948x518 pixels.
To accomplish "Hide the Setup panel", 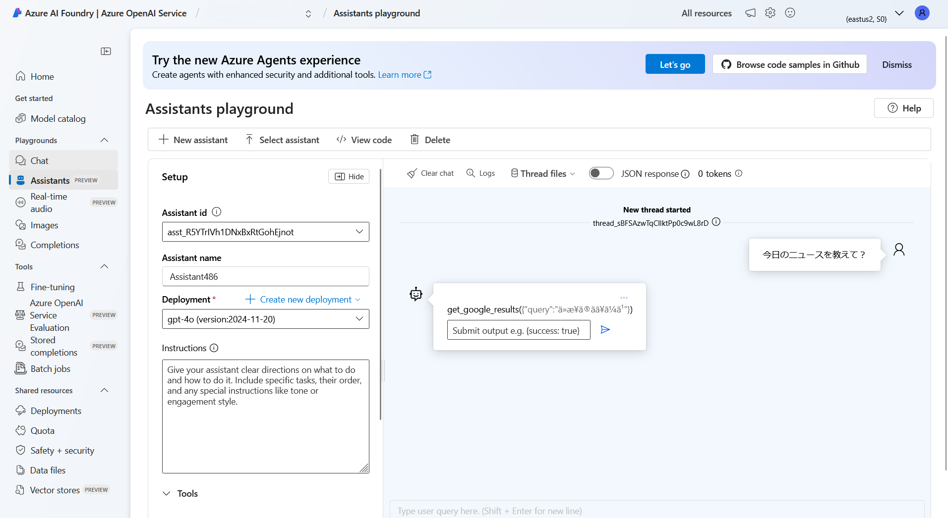I will [x=349, y=176].
